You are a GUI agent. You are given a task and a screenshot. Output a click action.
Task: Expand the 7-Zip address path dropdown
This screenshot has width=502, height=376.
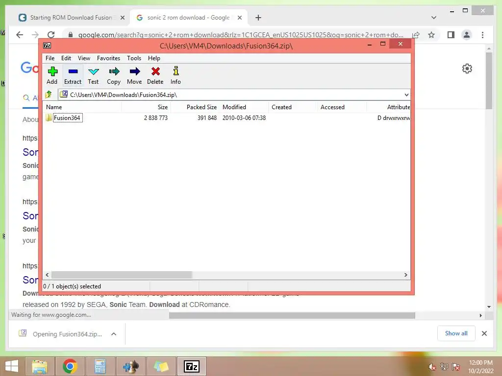[406, 95]
